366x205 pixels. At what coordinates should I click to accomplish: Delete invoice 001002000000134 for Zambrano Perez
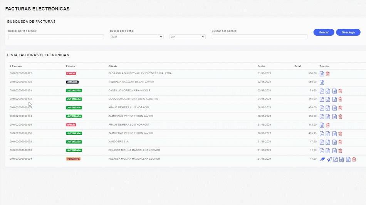click(x=341, y=116)
